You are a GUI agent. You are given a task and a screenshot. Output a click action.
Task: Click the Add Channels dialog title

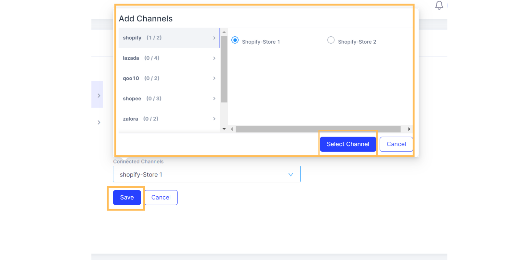146,19
